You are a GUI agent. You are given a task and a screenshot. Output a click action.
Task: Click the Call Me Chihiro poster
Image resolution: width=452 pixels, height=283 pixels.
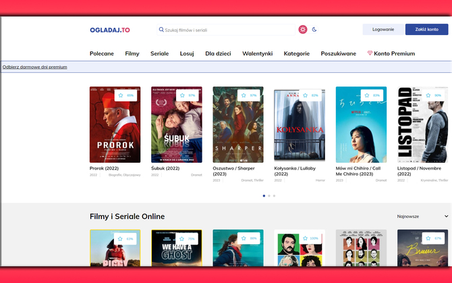pyautogui.click(x=361, y=125)
